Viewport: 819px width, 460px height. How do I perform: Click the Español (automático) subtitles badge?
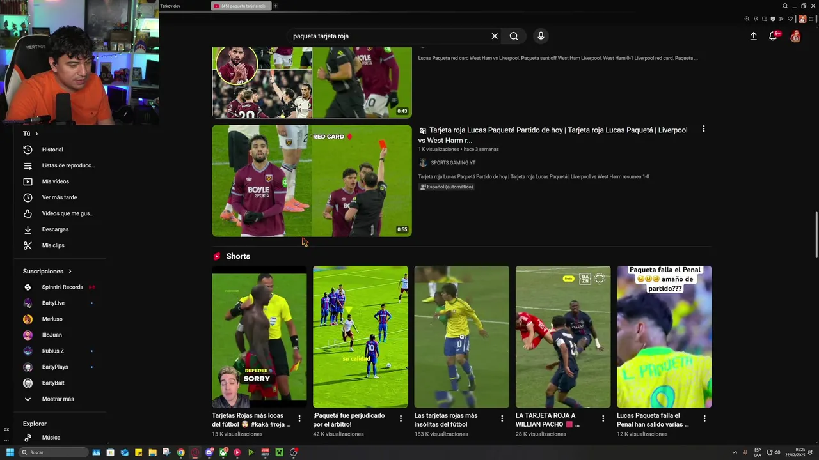tap(446, 187)
